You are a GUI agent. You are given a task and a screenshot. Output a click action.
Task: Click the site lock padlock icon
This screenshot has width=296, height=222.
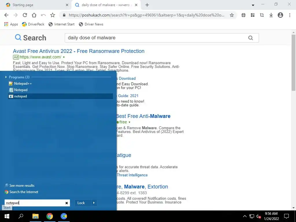(64, 15)
